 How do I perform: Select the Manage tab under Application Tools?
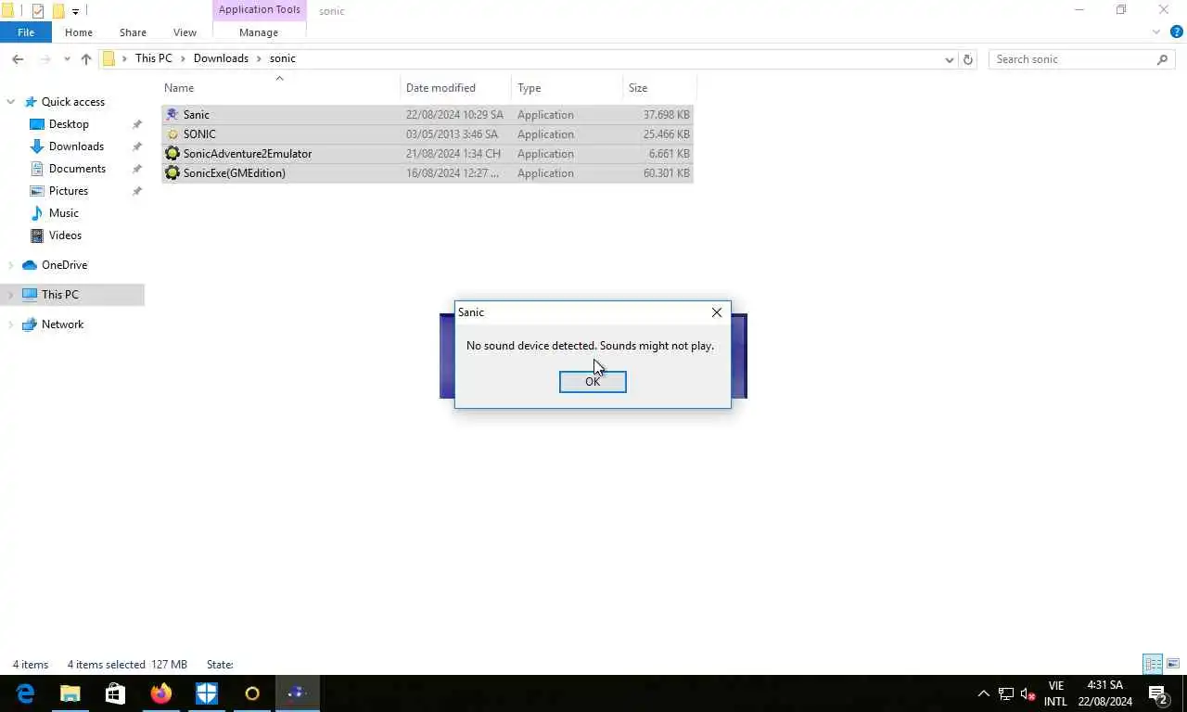tap(259, 32)
